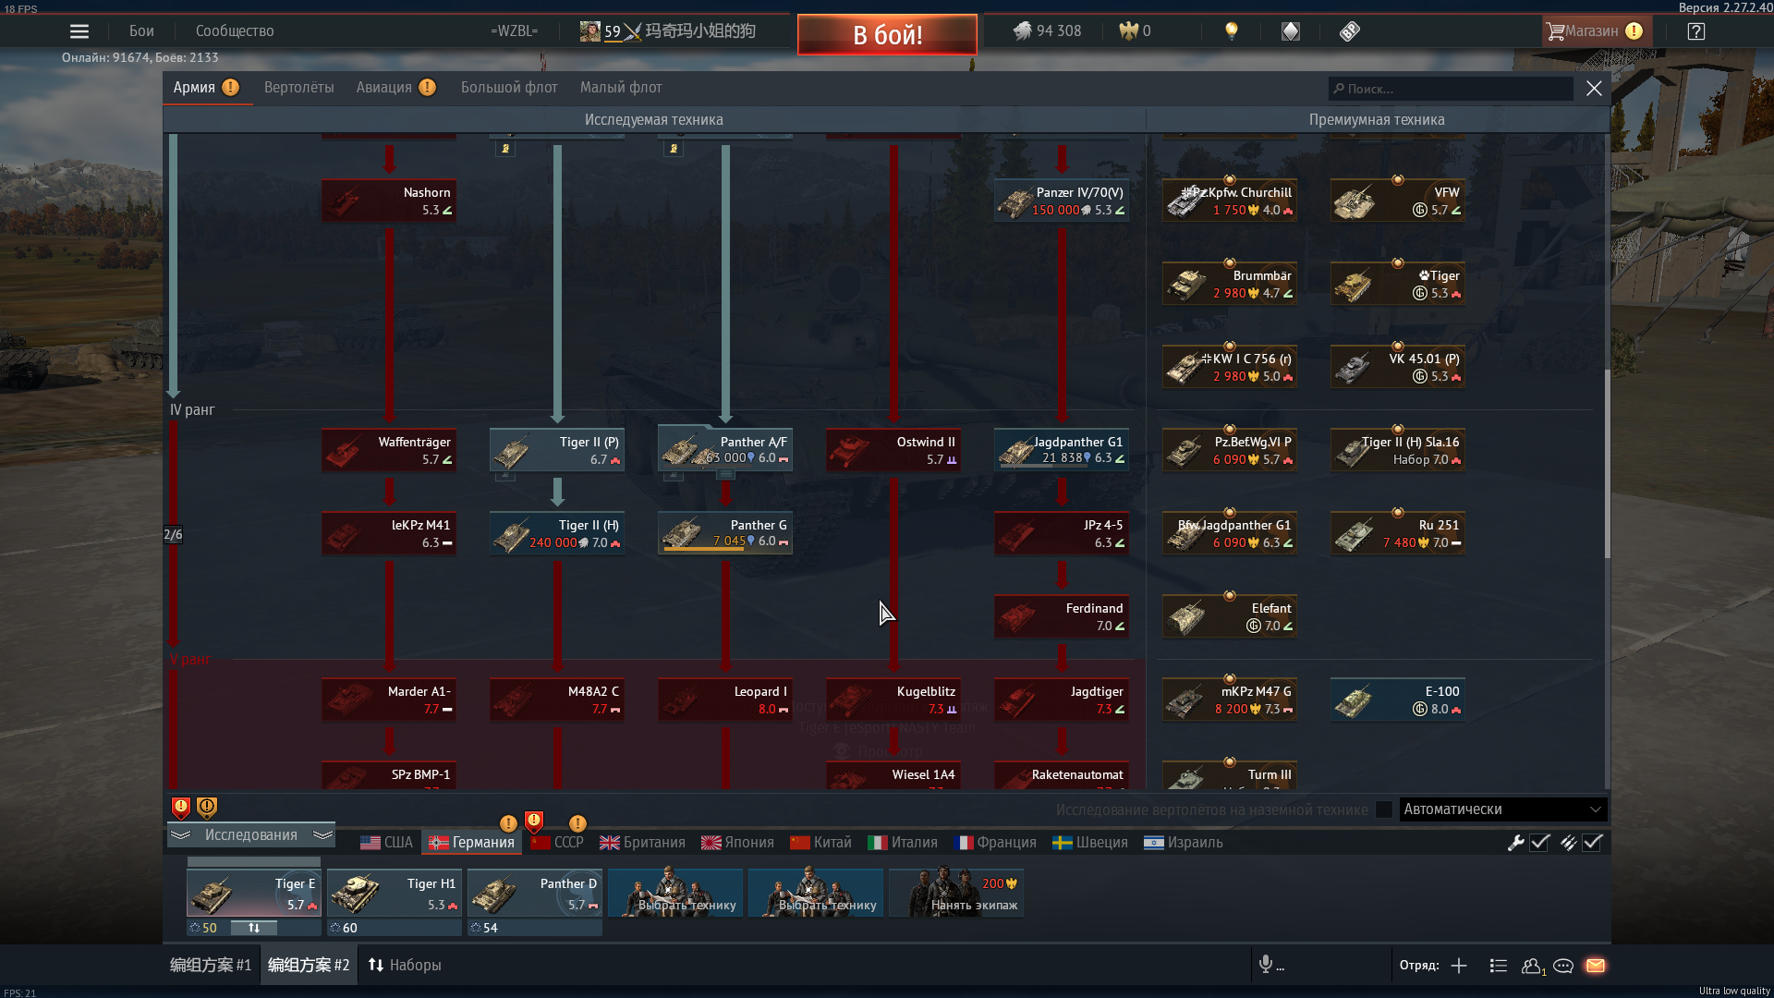Open the Наборы presets button
1774x998 pixels.
point(405,966)
